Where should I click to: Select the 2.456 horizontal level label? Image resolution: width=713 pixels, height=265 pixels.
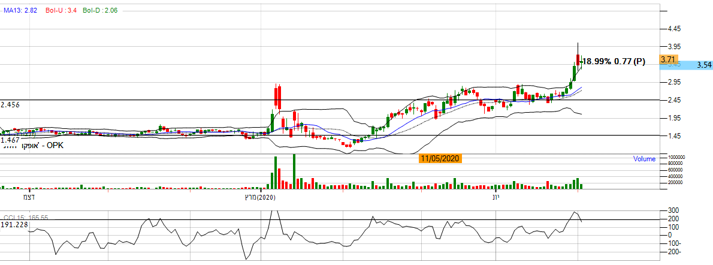11,105
